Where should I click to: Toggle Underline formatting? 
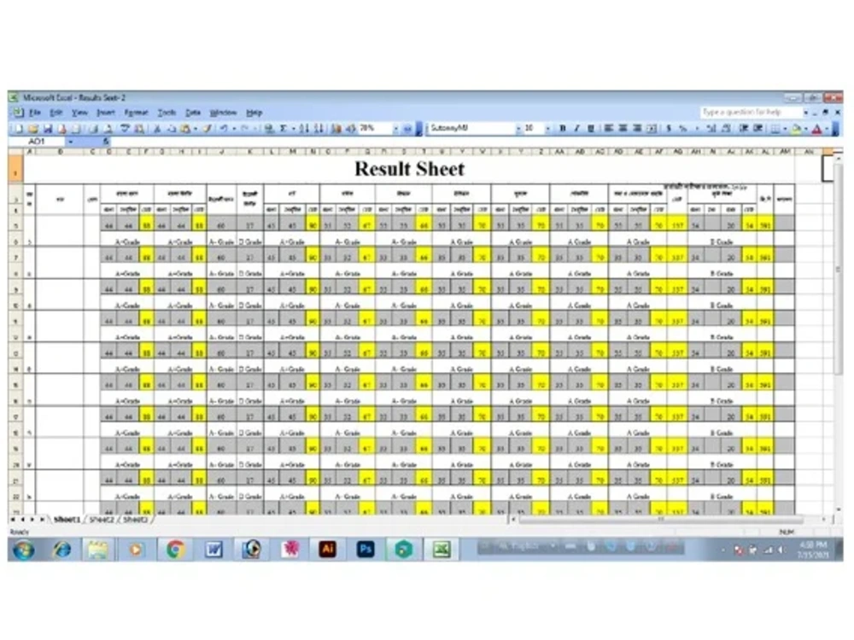591,129
